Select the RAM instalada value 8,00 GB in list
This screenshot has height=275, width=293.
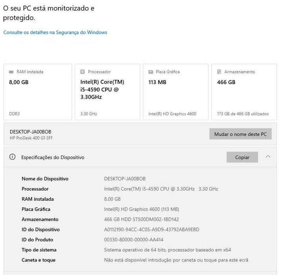(x=112, y=199)
